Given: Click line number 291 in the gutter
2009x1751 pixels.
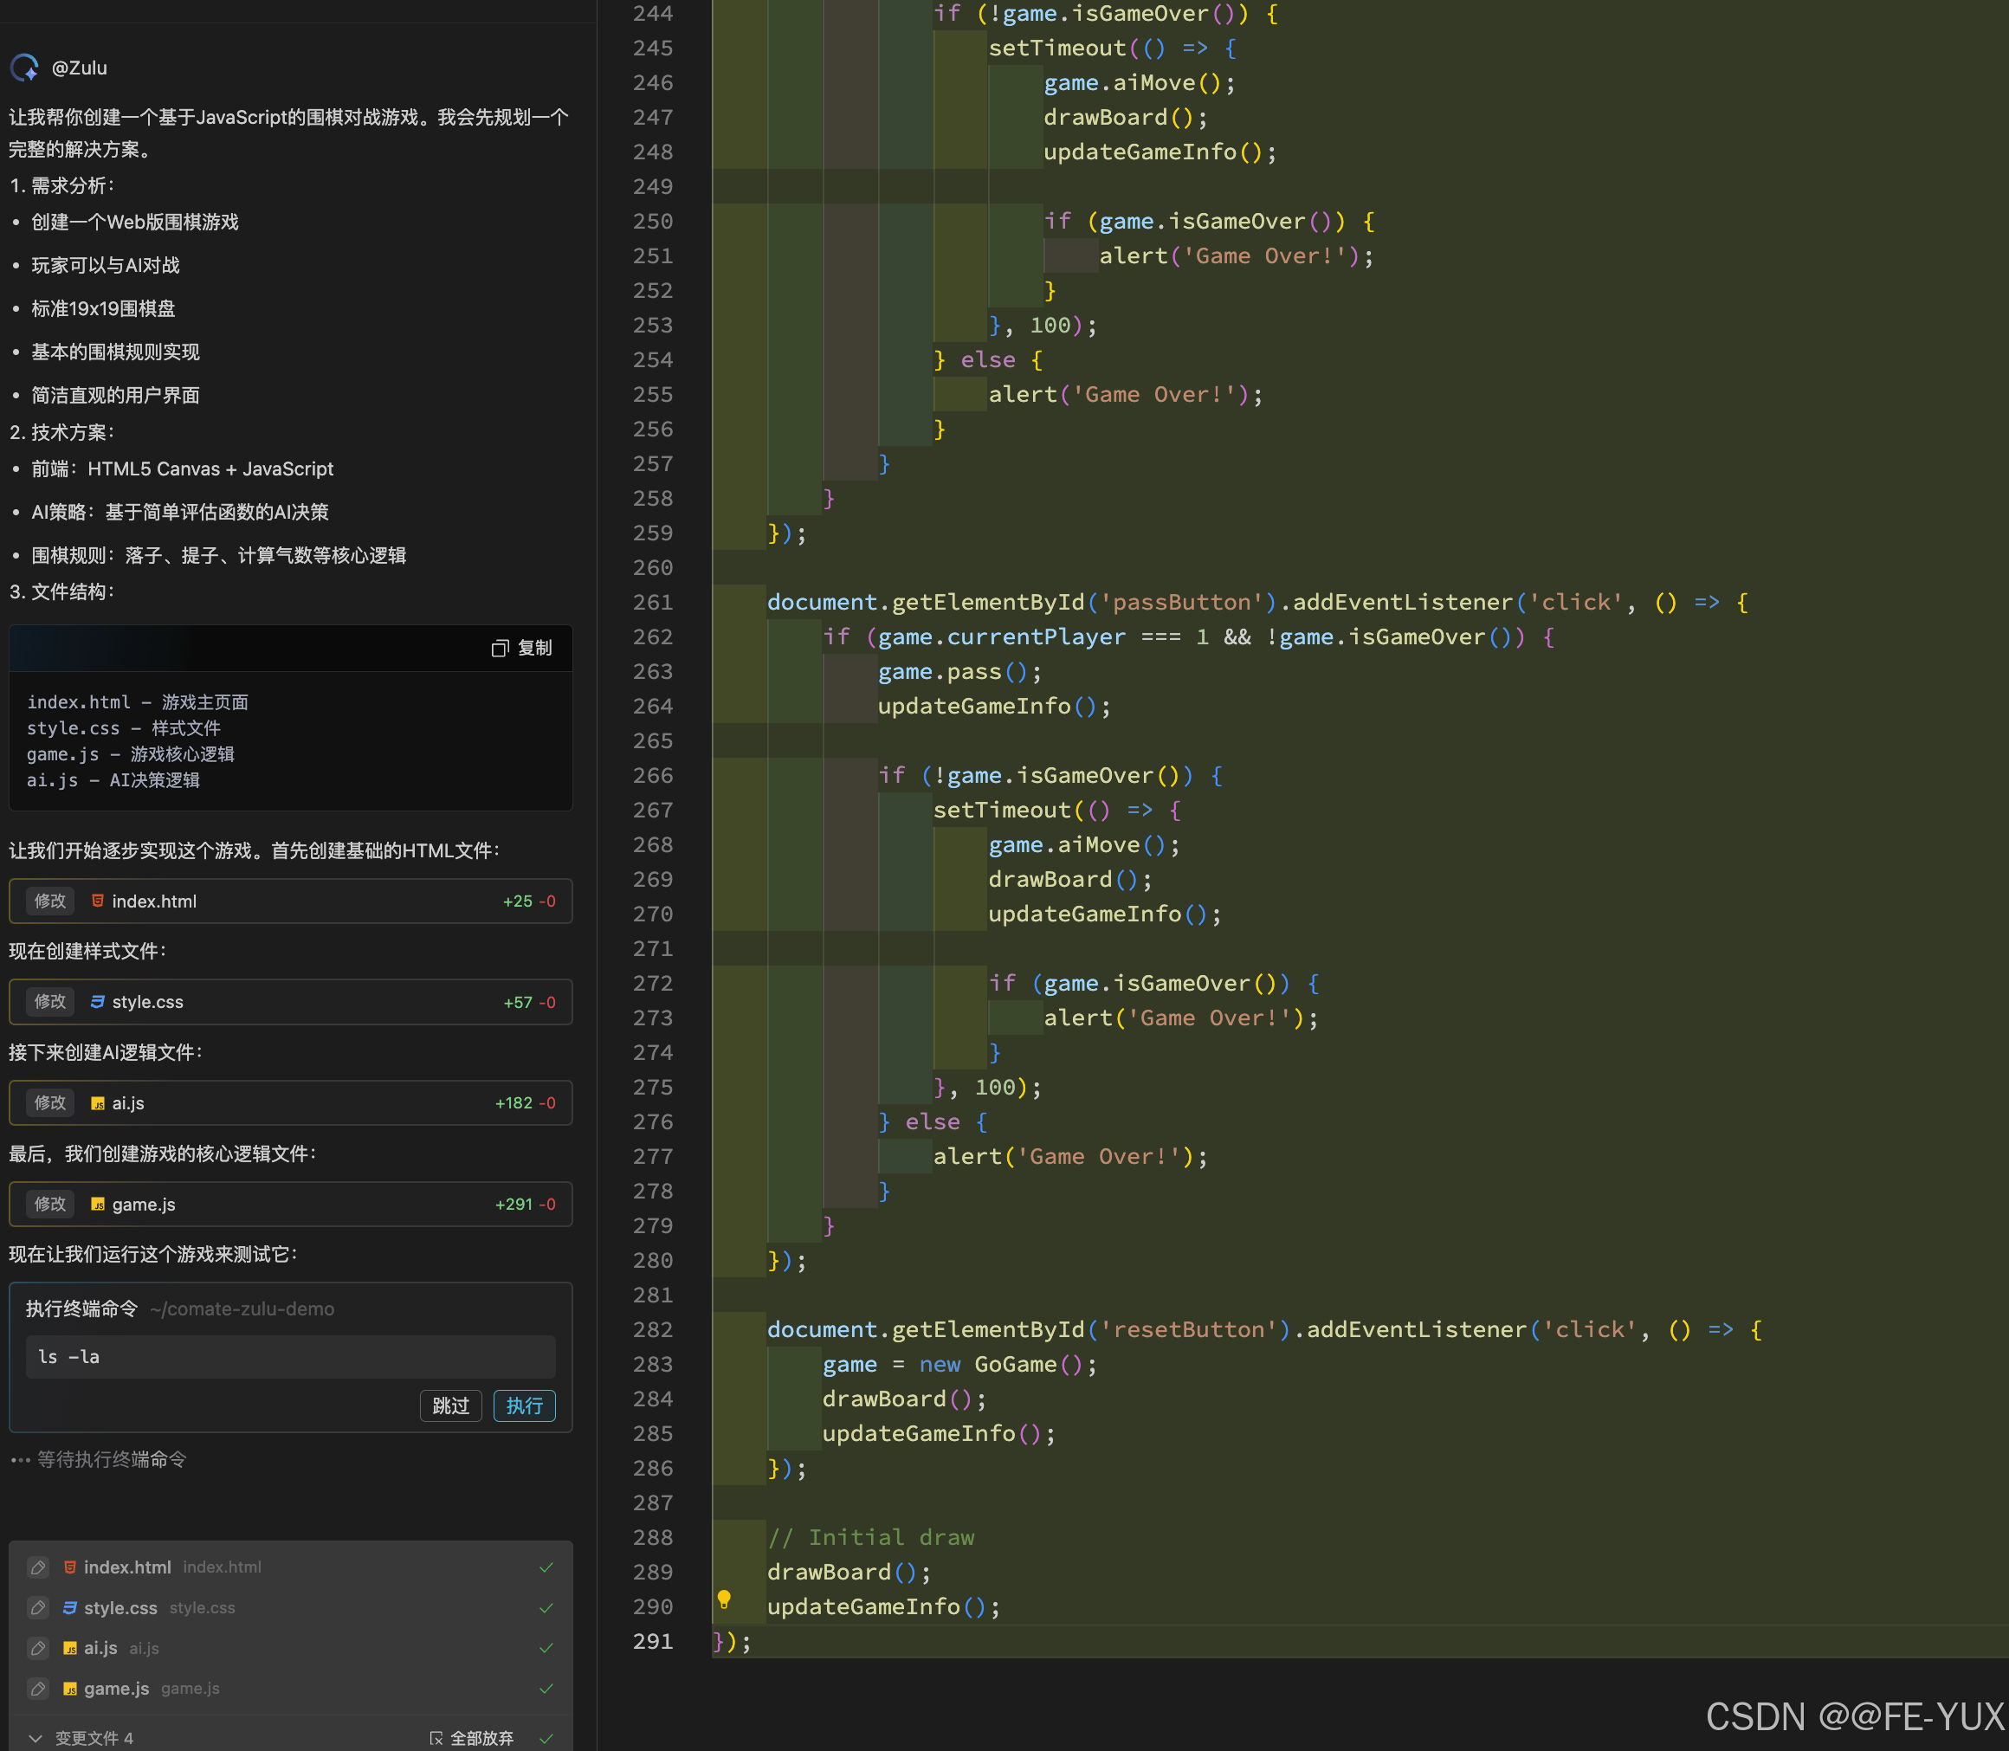Looking at the screenshot, I should [652, 1642].
